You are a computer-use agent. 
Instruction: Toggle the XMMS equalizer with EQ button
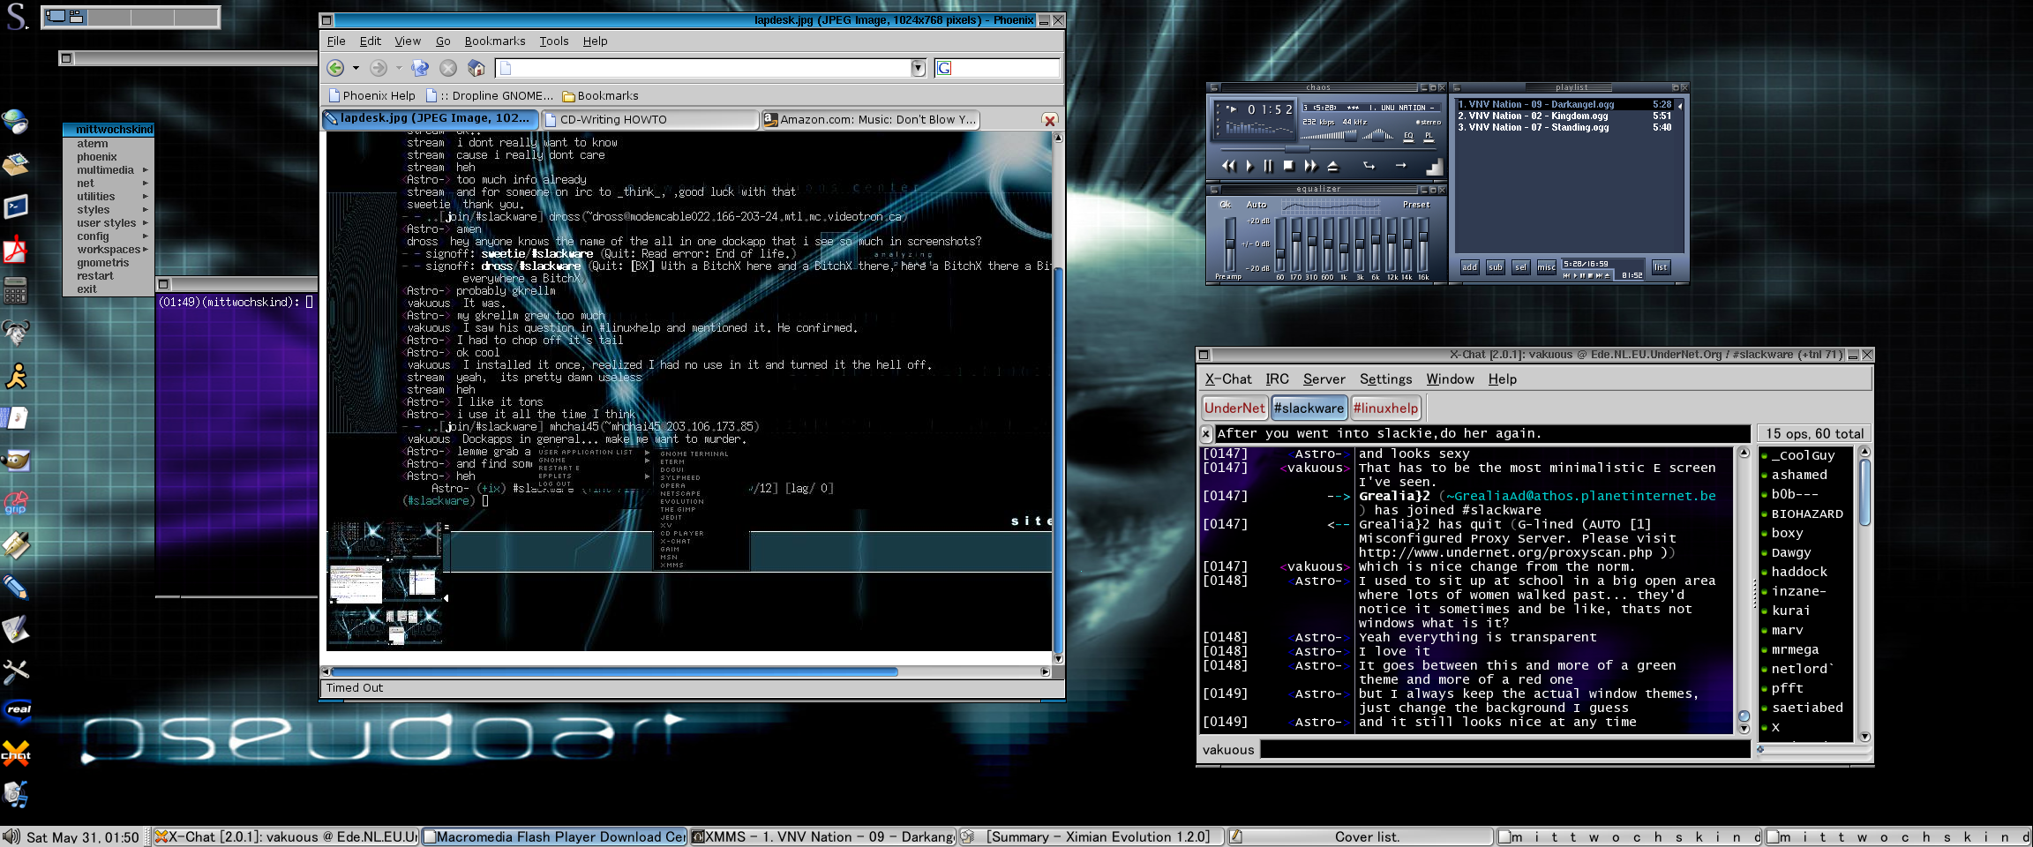tap(1408, 136)
